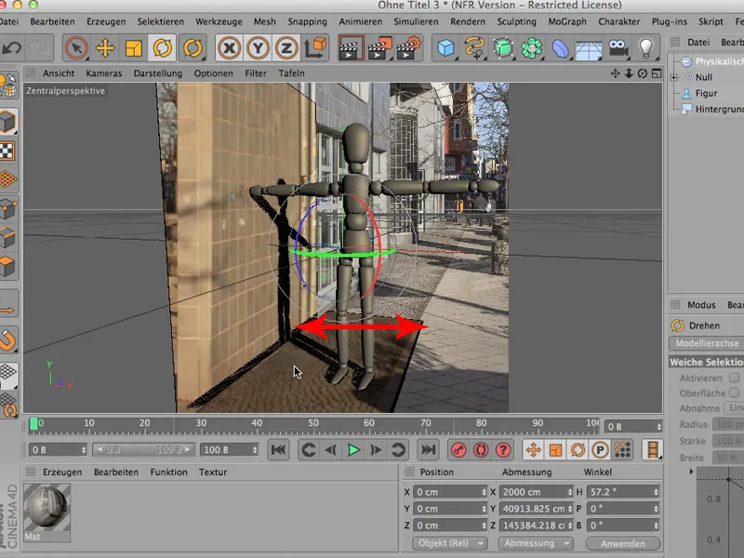744x558 pixels.
Task: Click the green playhead marker at frame 0
Action: [x=33, y=424]
